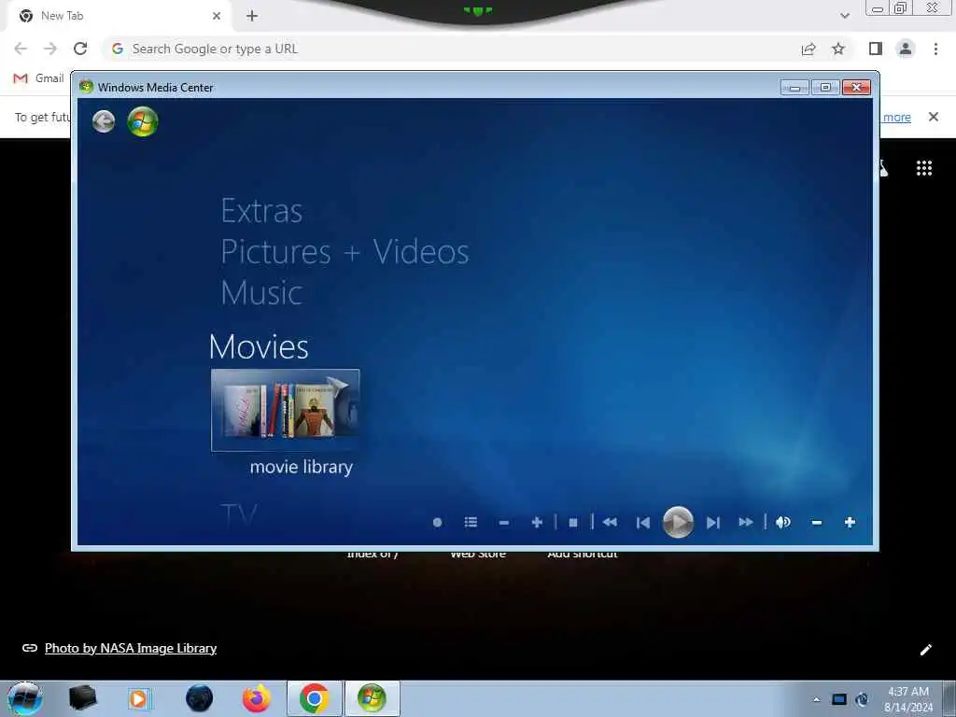The image size is (956, 717).
Task: Skip back to previous track
Action: [x=642, y=523]
